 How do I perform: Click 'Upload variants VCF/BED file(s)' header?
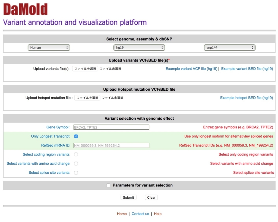(x=139, y=60)
